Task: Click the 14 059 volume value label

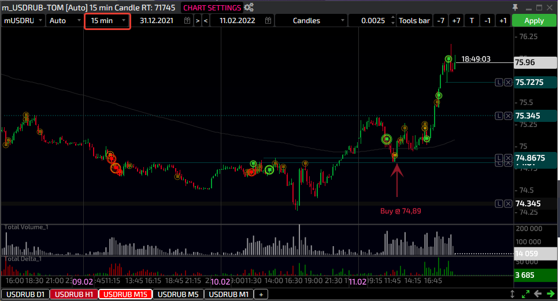Action: pos(535,254)
